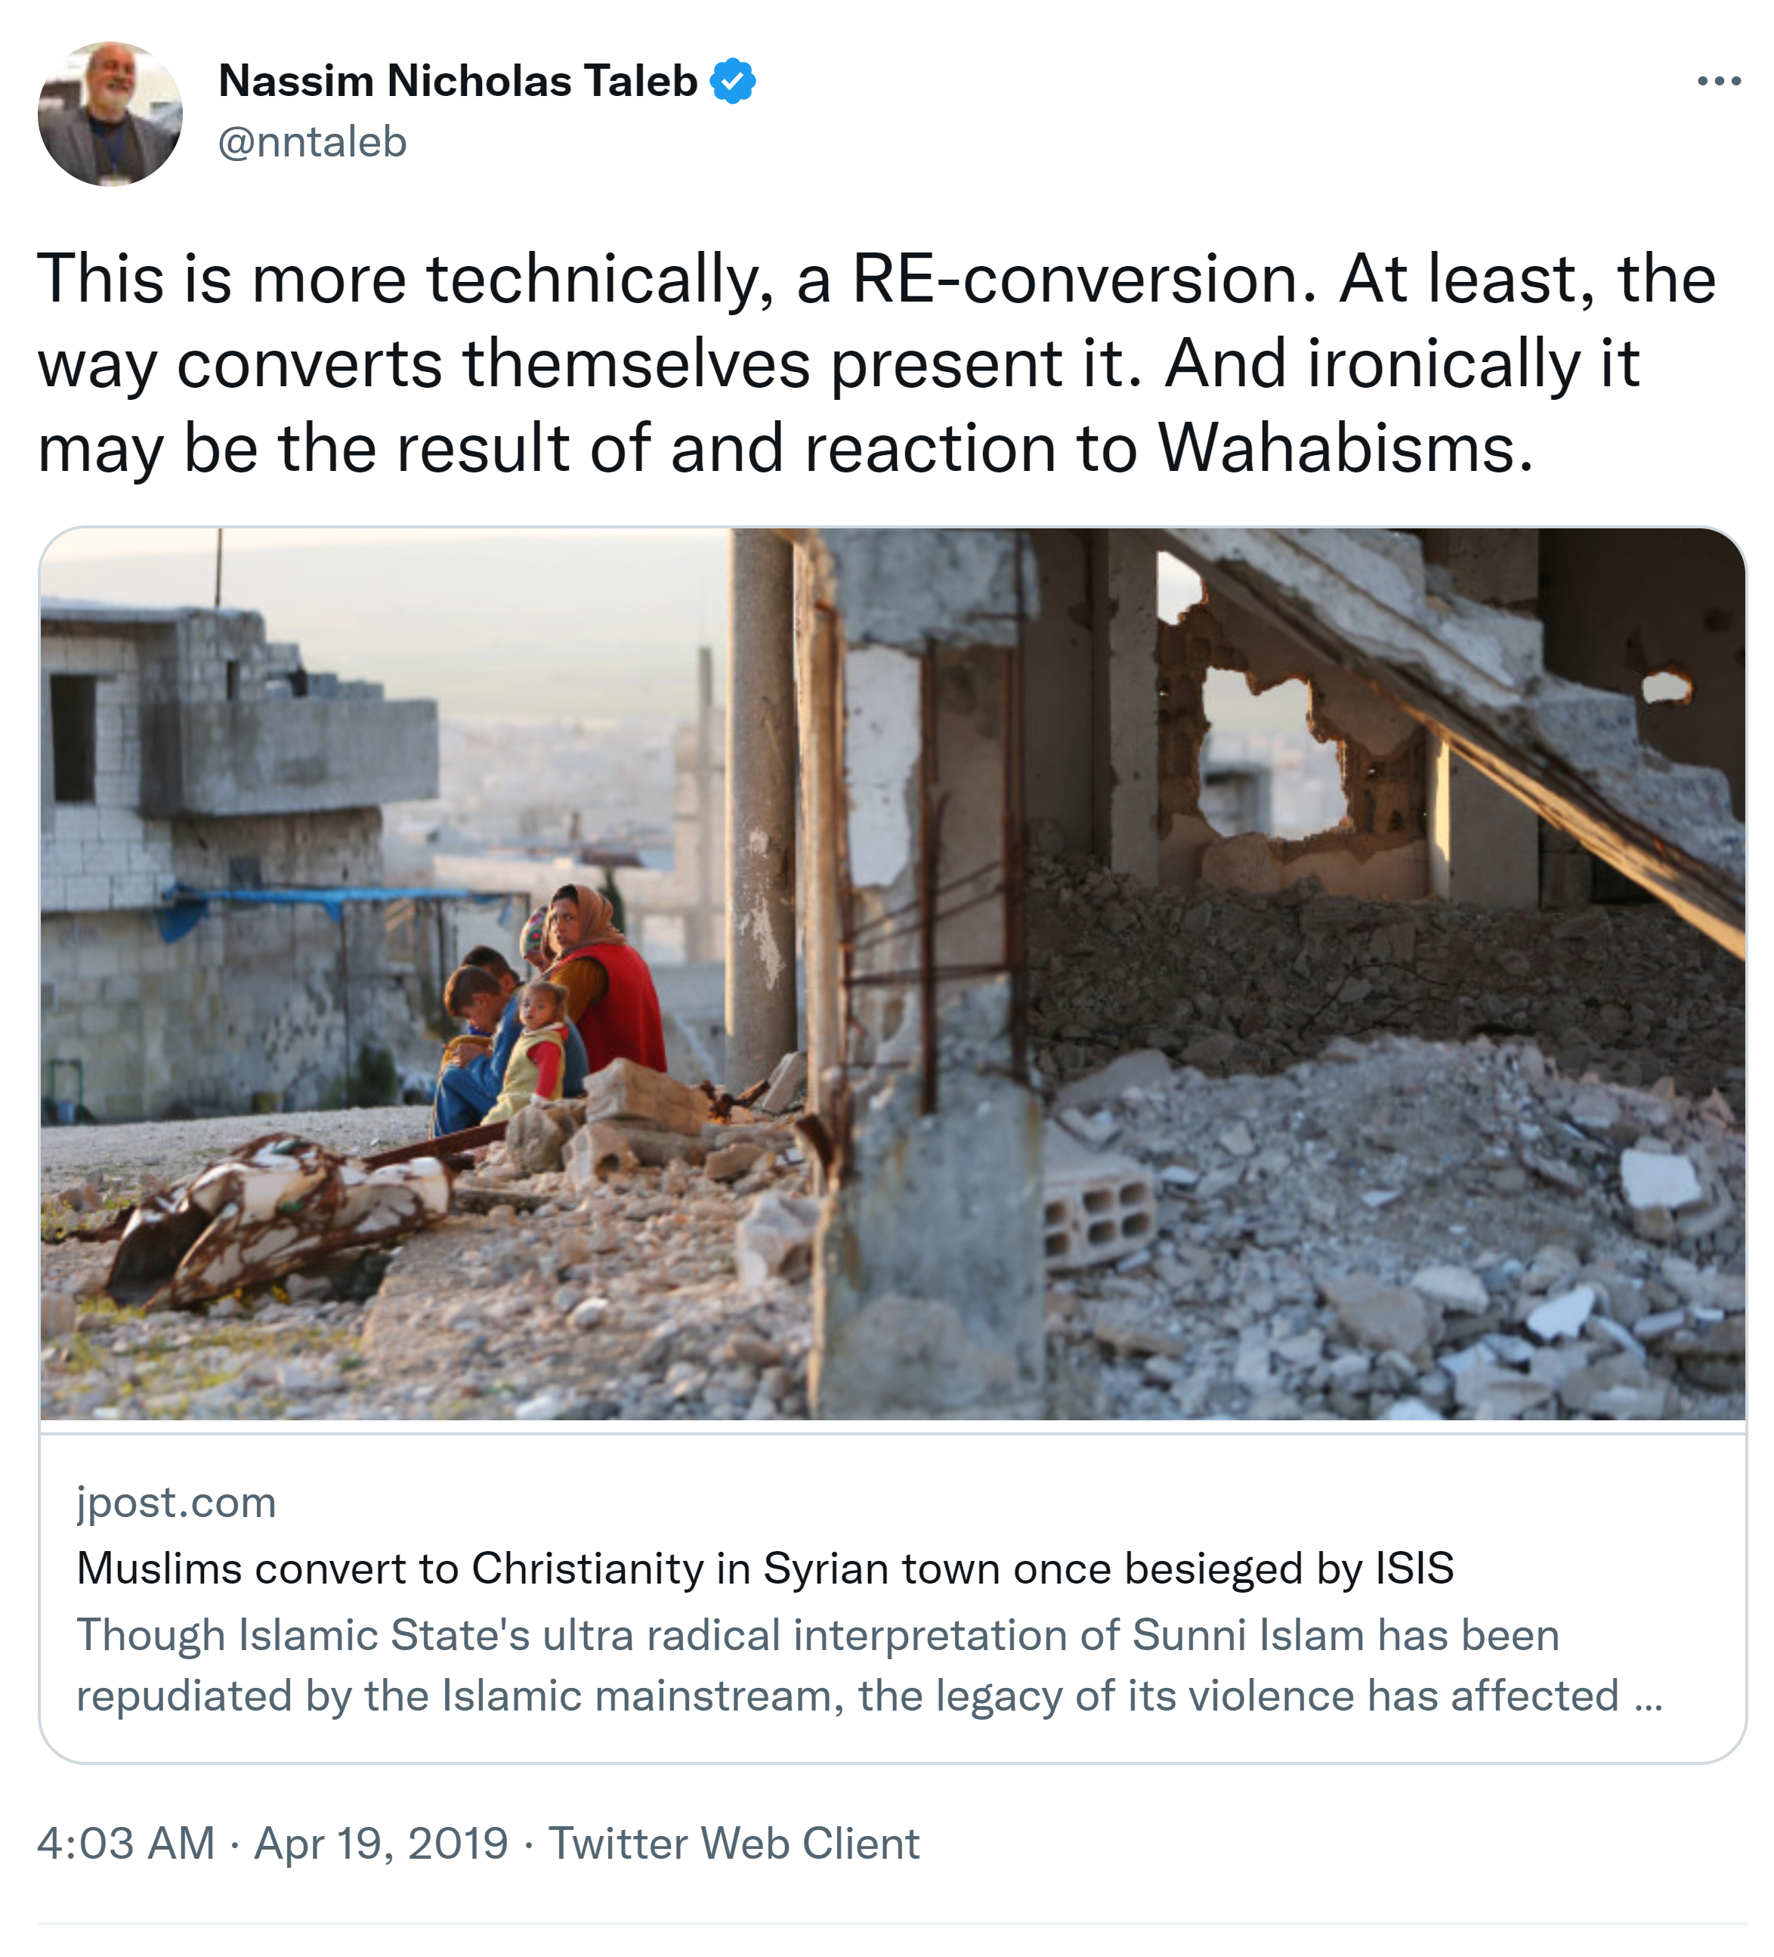This screenshot has width=1774, height=1957.
Task: Click the 4:03 AM timestamp
Action: click(x=126, y=1844)
